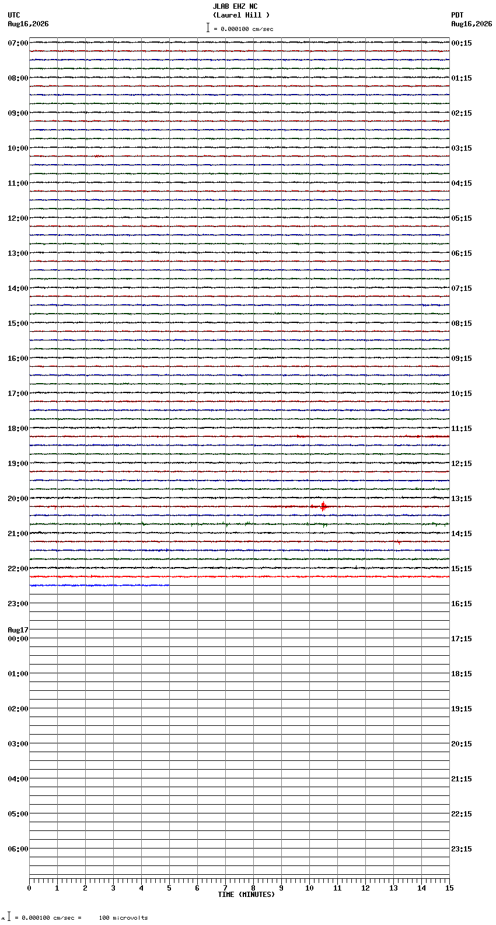Screen dimensions: 496x925
Task: Click the blue partial trace after 22:00
Action: pos(99,585)
